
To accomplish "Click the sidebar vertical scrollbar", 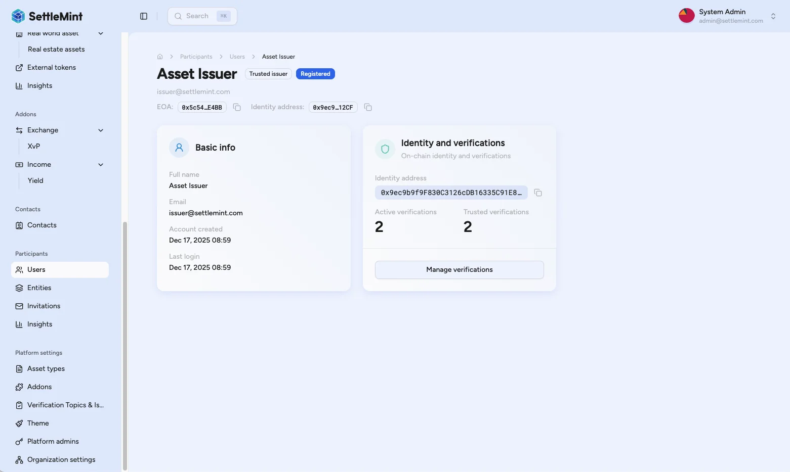I will [x=125, y=344].
